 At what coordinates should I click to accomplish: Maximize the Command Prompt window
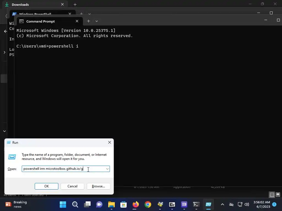click(278, 20)
